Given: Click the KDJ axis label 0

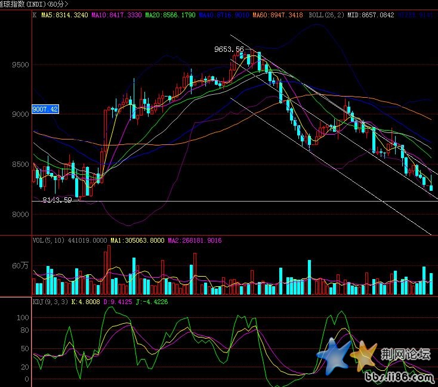Looking at the screenshot, I should click(x=26, y=379).
